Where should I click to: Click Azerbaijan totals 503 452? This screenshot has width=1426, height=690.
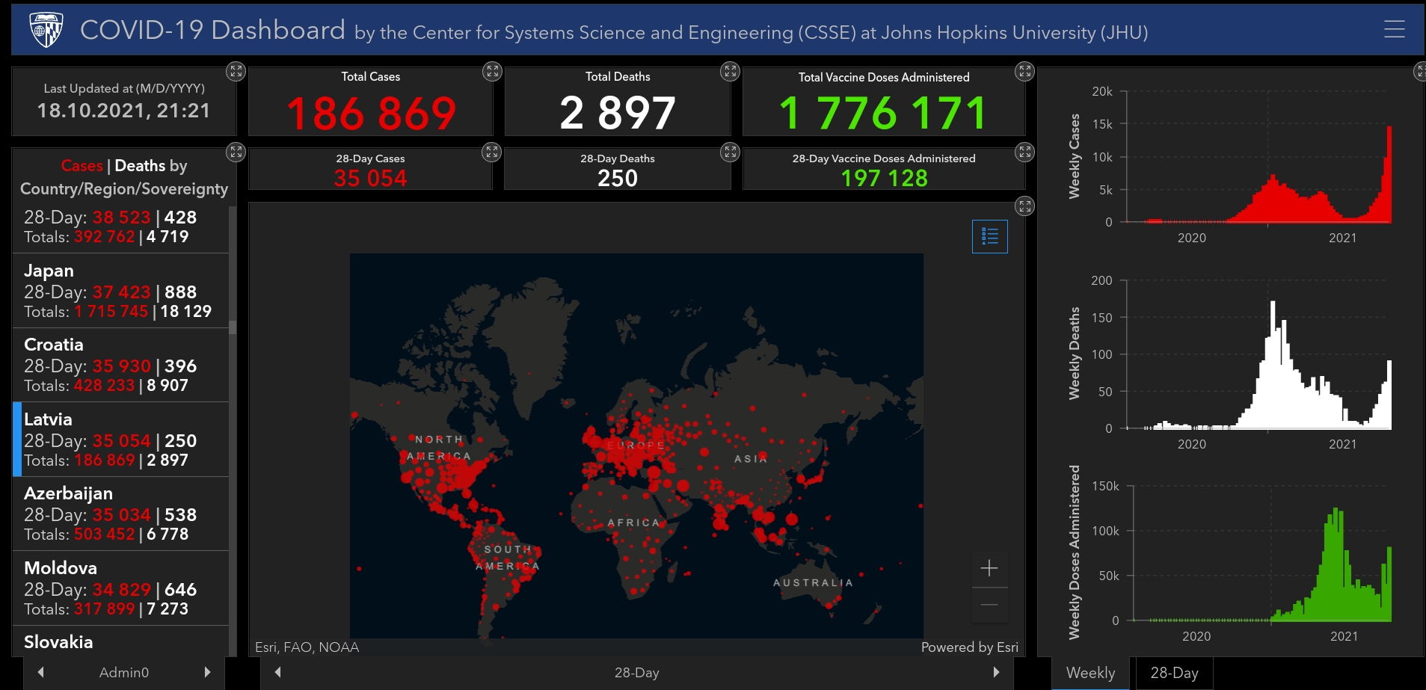click(x=105, y=535)
